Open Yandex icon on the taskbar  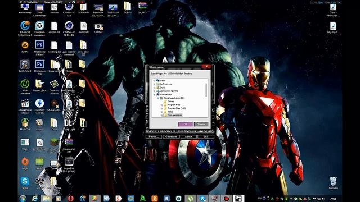tap(119, 198)
